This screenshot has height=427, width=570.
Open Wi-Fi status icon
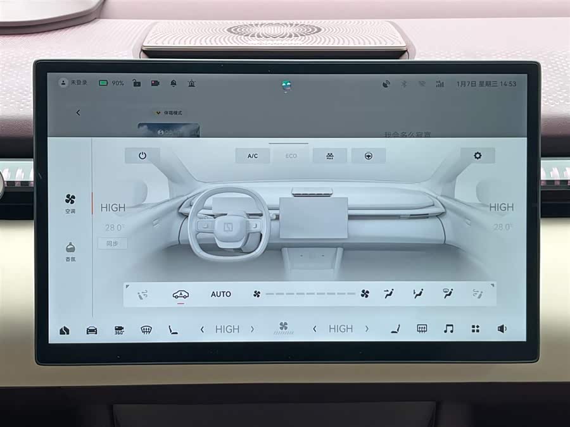(422, 84)
